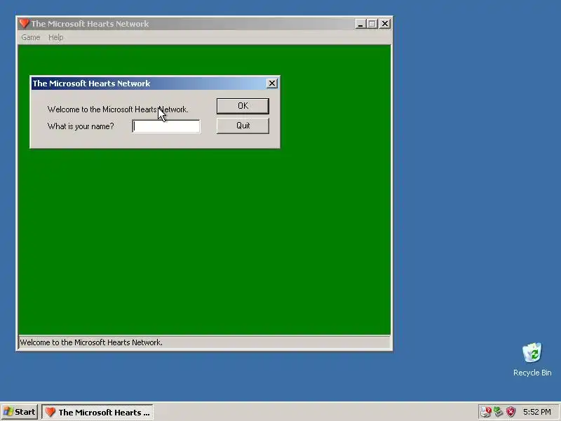Select the Microsoft Hearts taskbar button

pyautogui.click(x=97, y=412)
